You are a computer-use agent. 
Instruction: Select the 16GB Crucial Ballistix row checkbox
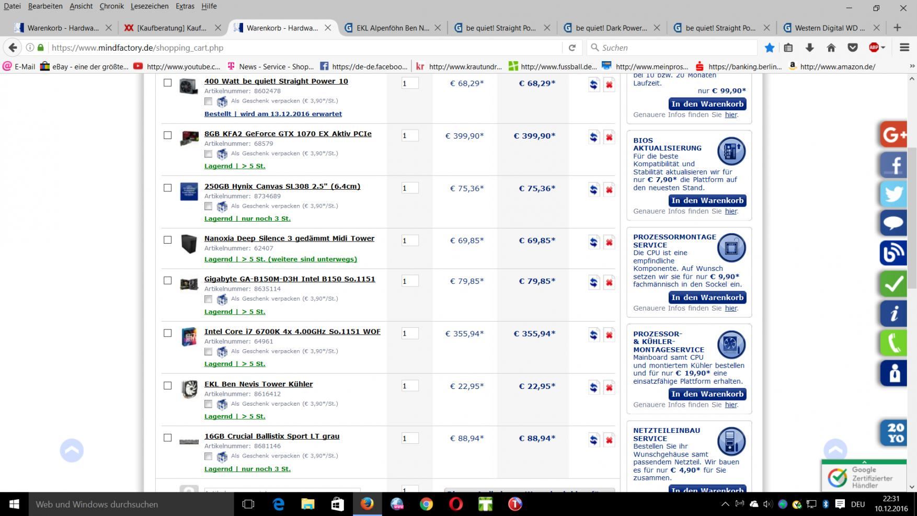pyautogui.click(x=167, y=438)
